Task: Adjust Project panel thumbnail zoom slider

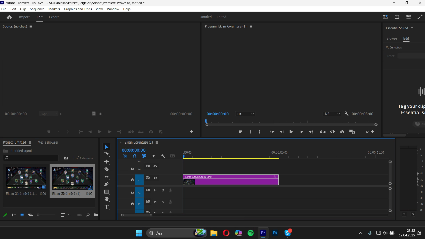Action: click(46, 215)
